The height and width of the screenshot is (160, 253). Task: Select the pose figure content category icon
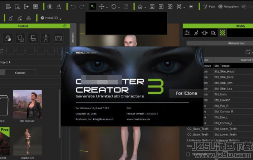click(46, 38)
